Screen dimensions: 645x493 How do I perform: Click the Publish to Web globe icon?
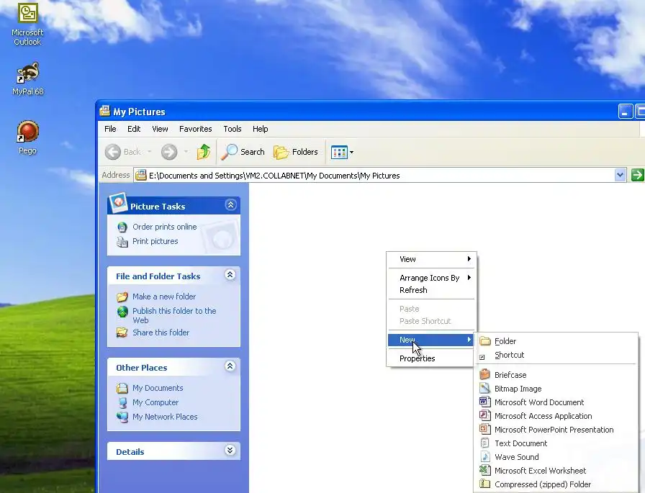(x=122, y=312)
